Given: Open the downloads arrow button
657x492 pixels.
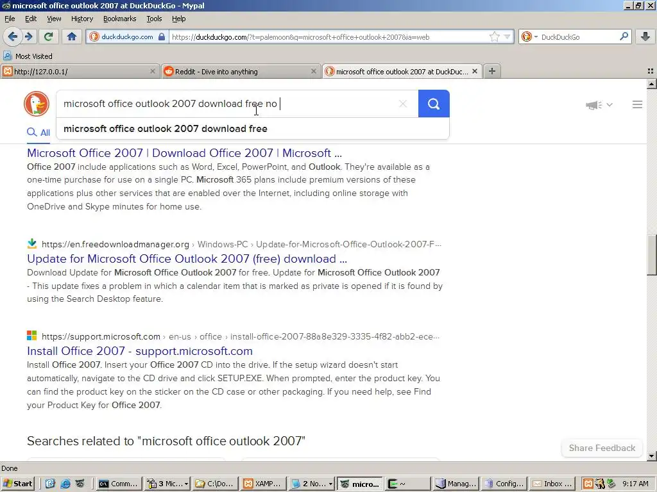Looking at the screenshot, I should click(x=645, y=37).
